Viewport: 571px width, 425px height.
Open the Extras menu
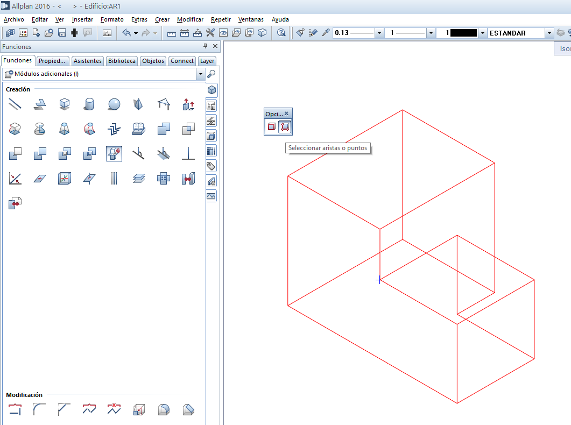point(139,20)
